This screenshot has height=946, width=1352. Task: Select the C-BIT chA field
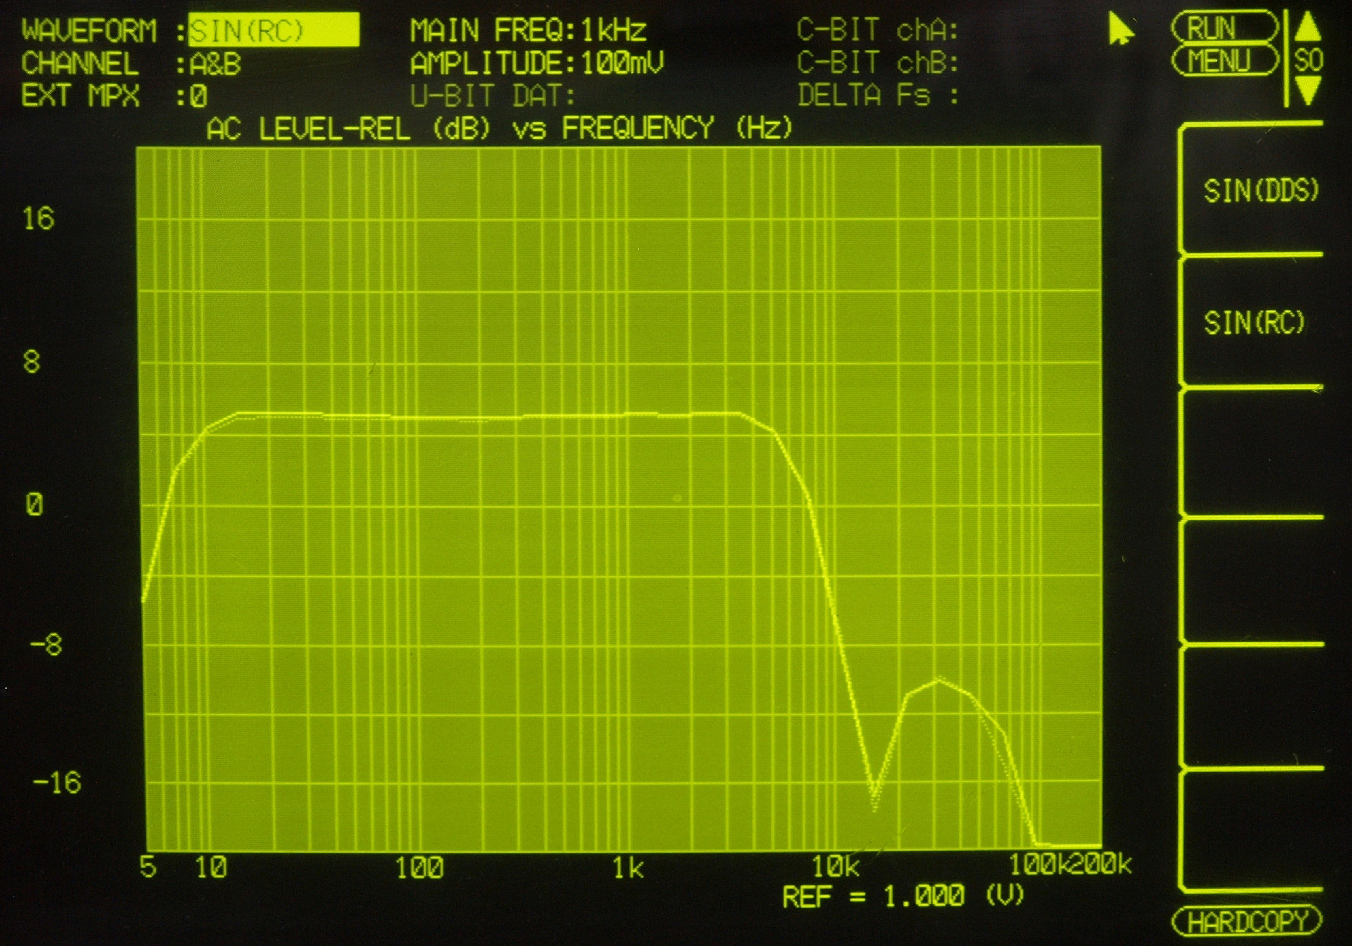point(877,30)
